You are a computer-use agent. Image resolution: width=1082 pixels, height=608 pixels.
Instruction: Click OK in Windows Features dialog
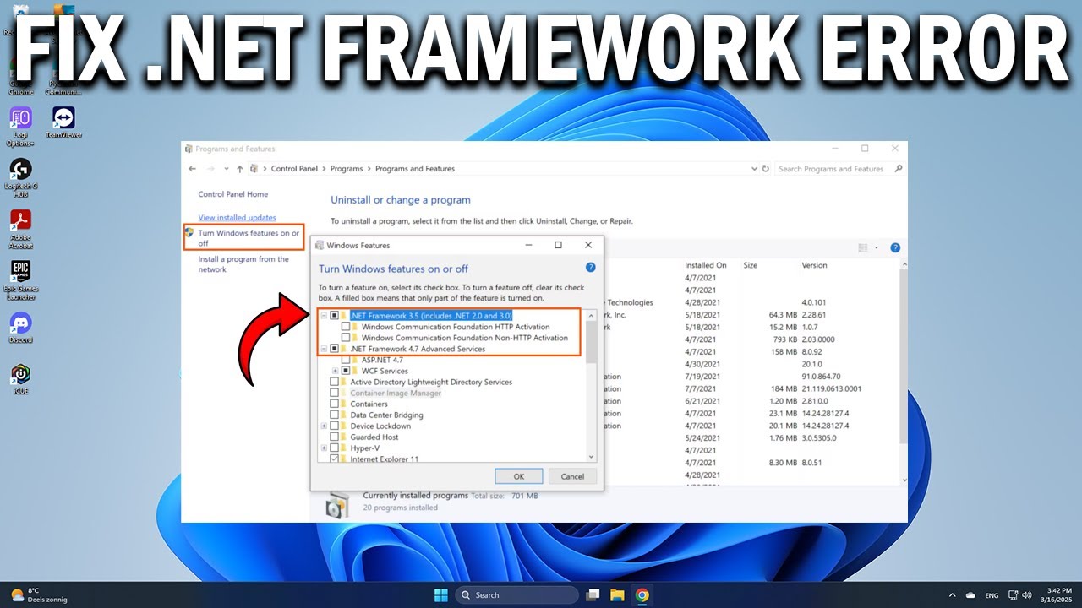pyautogui.click(x=519, y=476)
